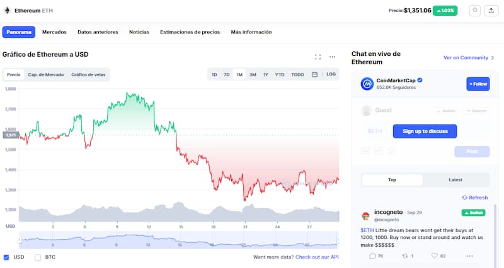Like the incogneto post with the heart icon
The image size is (504, 268).
[435, 256]
